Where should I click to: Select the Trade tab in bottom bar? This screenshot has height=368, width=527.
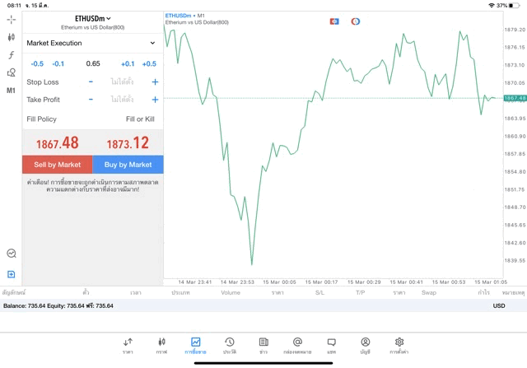click(x=196, y=346)
